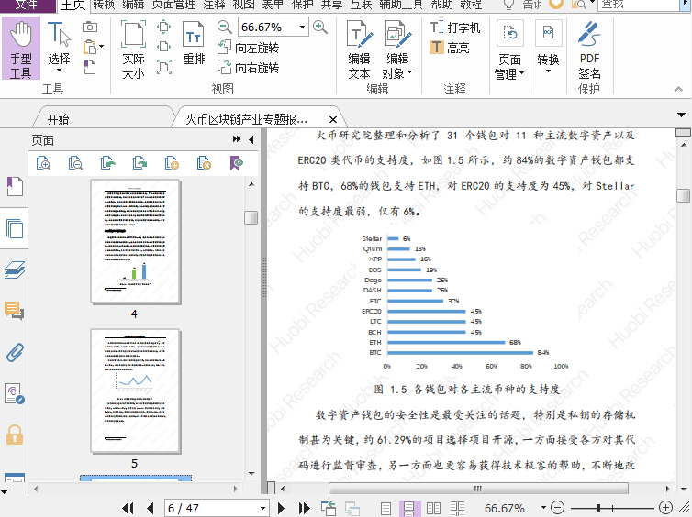The image size is (692, 517).
Task: Select page 4 thumbnail
Action: [x=136, y=241]
